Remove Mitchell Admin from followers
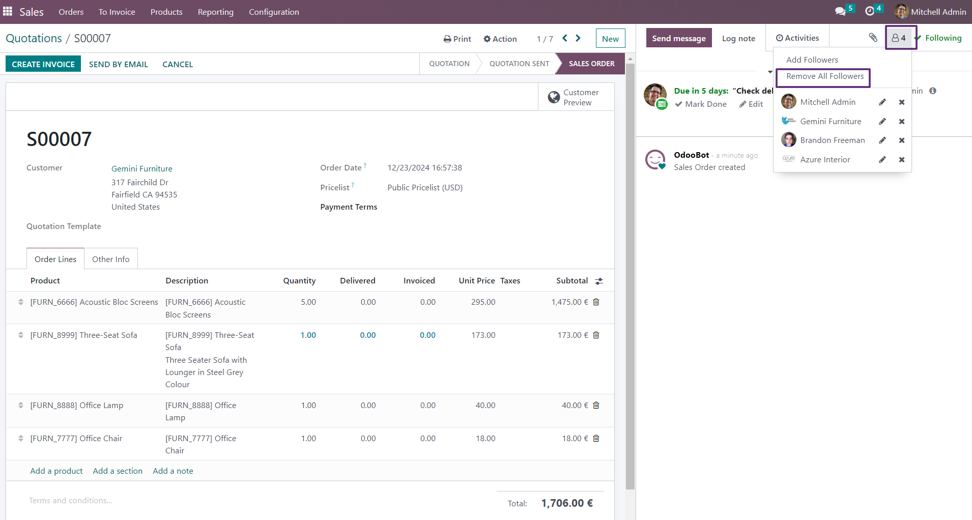Screen dimensions: 972x520 902,102
